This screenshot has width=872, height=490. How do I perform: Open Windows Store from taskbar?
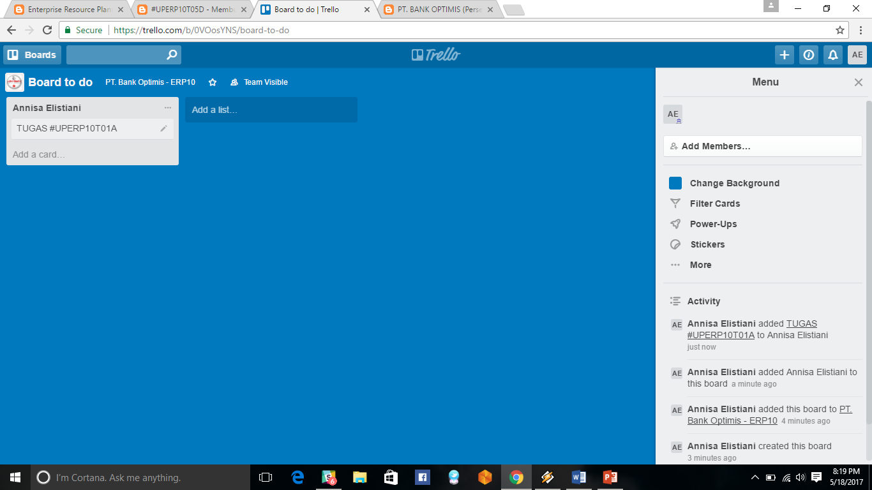(x=391, y=477)
